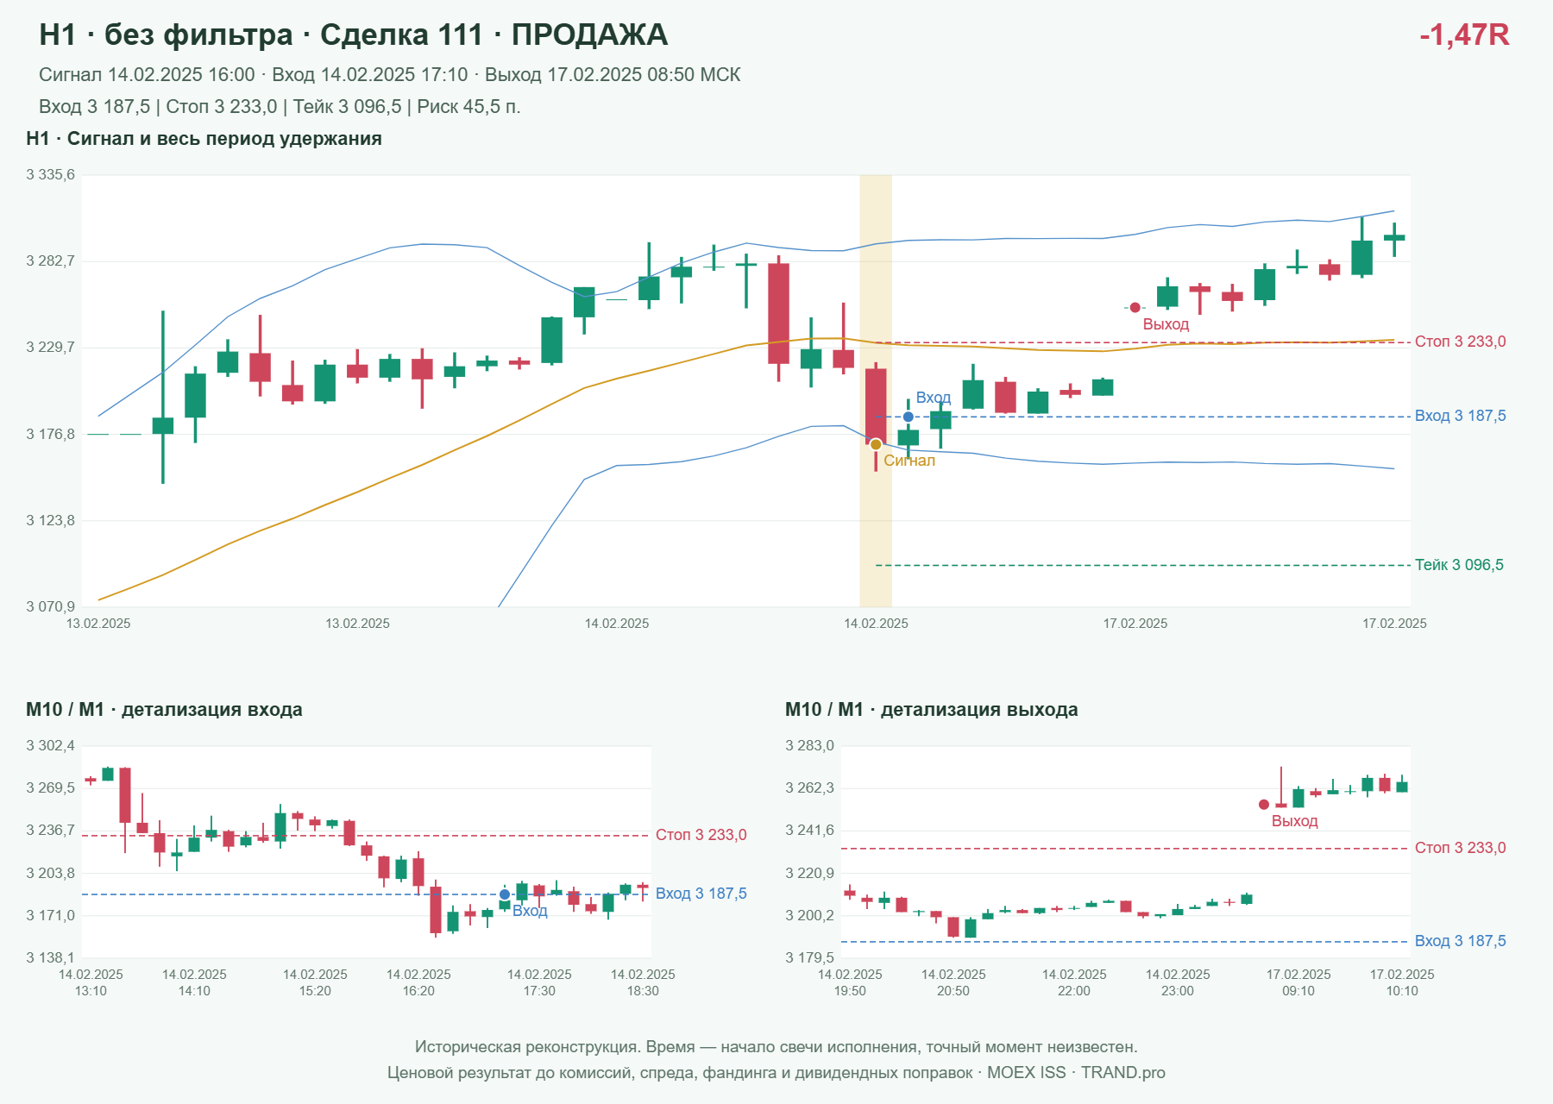Click H1 y-axis value 3 229,7
Screen dimensions: 1553x1104
coord(50,348)
